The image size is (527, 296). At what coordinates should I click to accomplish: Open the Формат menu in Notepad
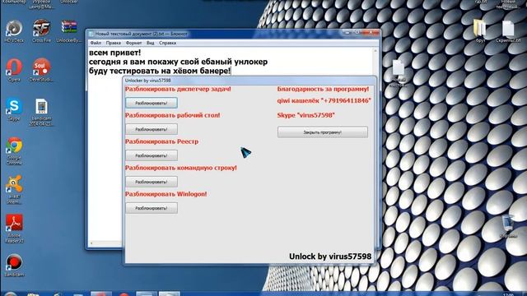click(133, 43)
